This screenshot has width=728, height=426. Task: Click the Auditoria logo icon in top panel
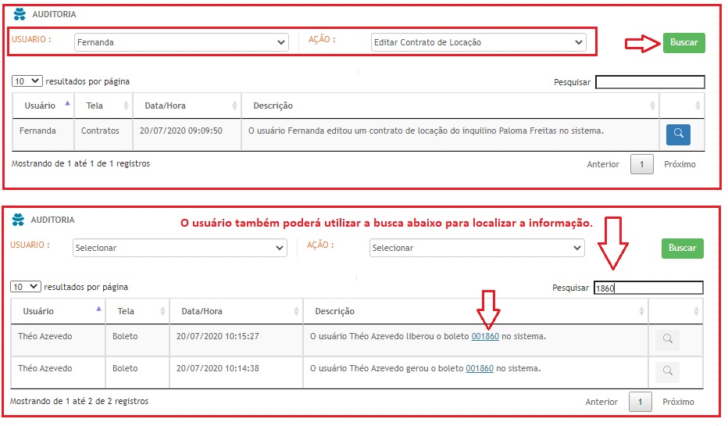coord(20,14)
